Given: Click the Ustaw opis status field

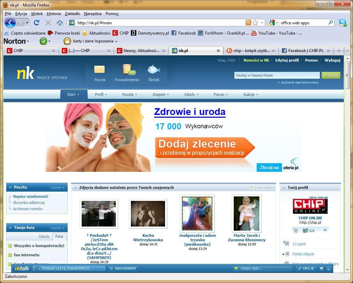Looking at the screenshot, I should tap(262, 268).
